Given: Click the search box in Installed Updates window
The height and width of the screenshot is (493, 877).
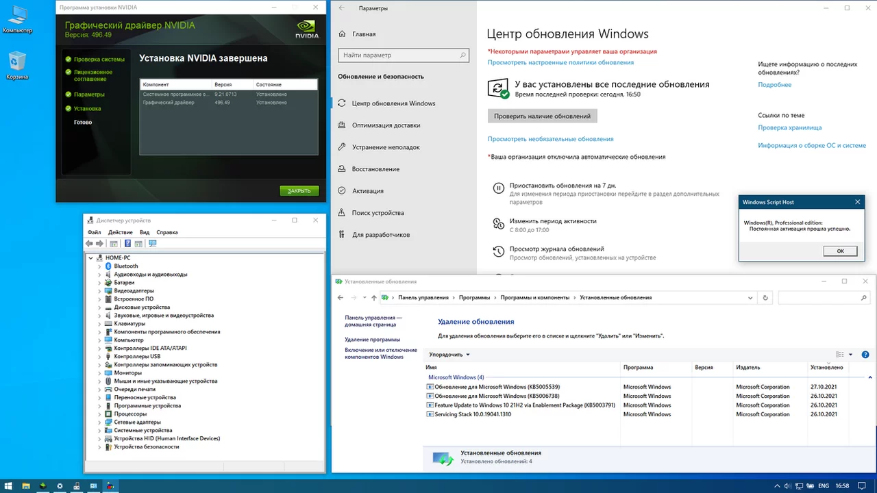Looking at the screenshot, I should (x=824, y=298).
